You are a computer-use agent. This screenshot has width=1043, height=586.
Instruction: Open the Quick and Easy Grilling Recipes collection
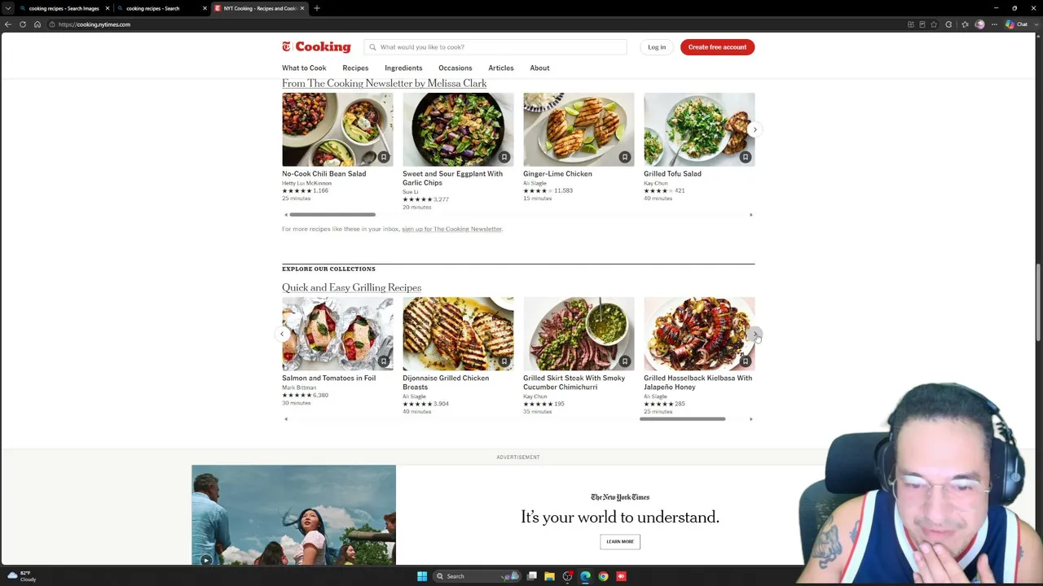pyautogui.click(x=351, y=288)
